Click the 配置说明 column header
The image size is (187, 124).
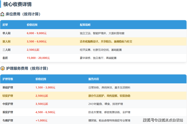pos(85,25)
